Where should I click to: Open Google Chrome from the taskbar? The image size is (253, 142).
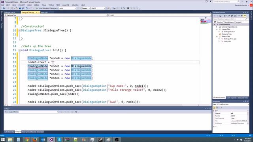click(x=27, y=140)
